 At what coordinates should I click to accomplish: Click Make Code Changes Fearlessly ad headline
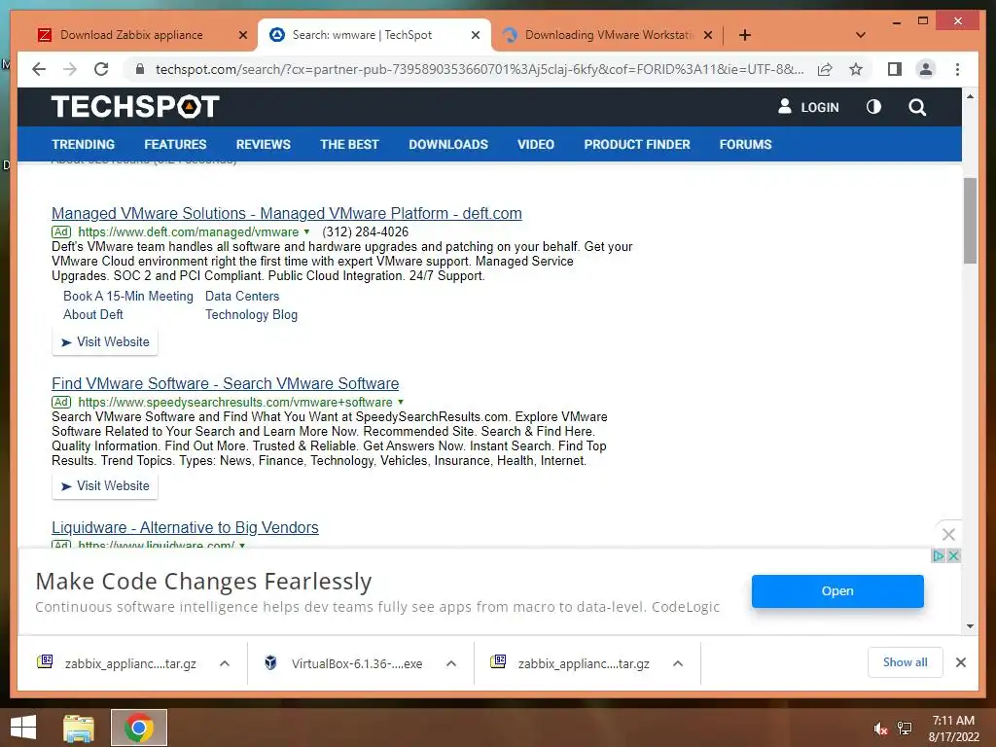click(203, 582)
